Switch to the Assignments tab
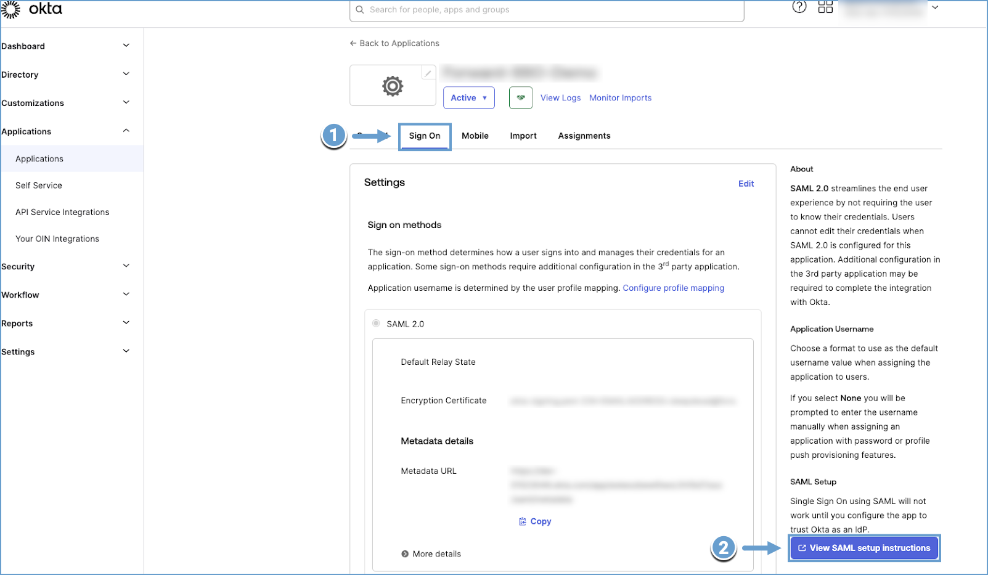The height and width of the screenshot is (575, 988). 584,136
